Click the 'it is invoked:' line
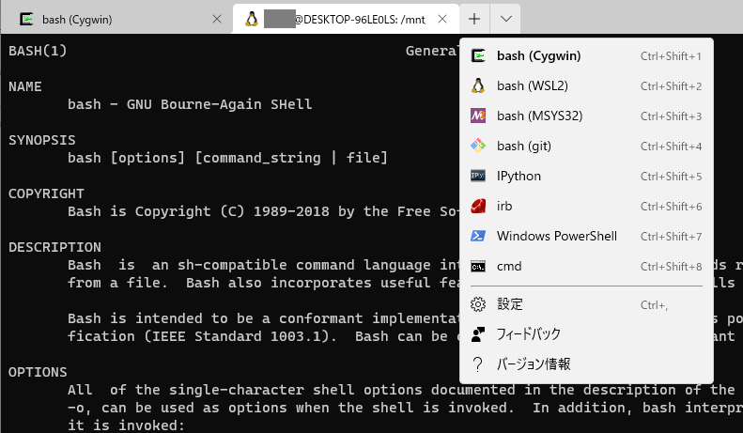 pos(126,425)
